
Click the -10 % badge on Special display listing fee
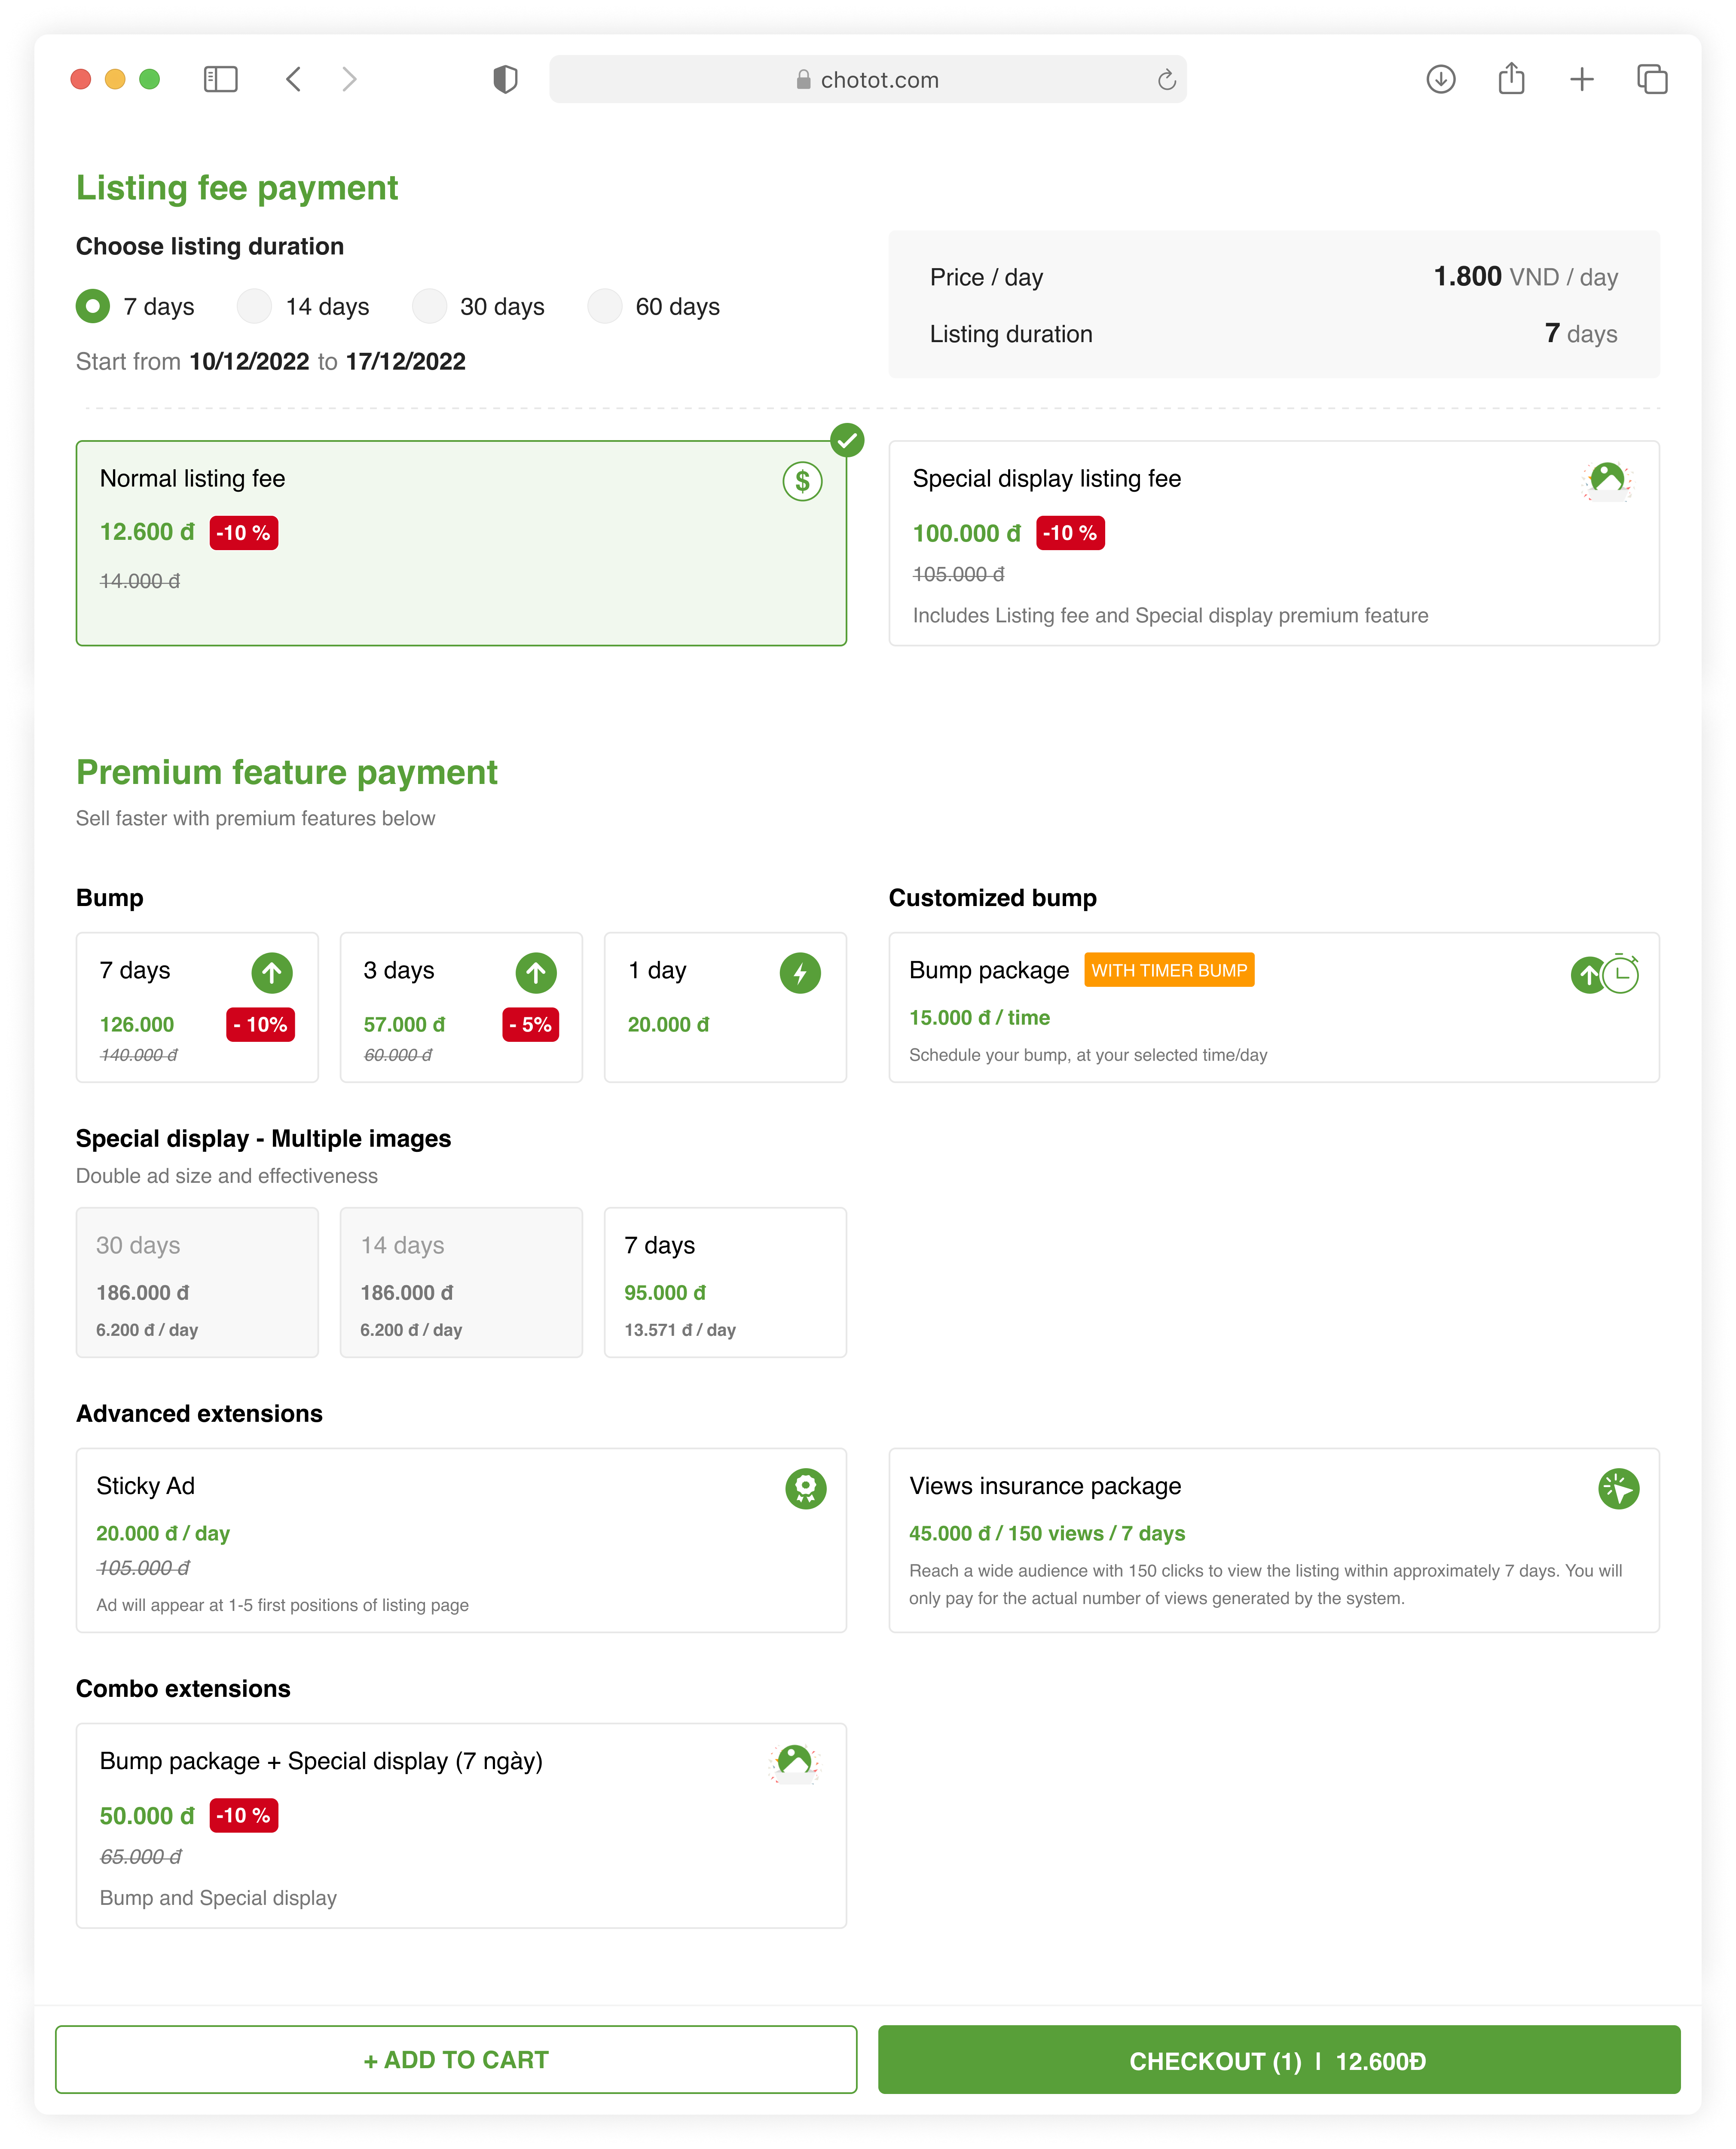(x=1070, y=533)
